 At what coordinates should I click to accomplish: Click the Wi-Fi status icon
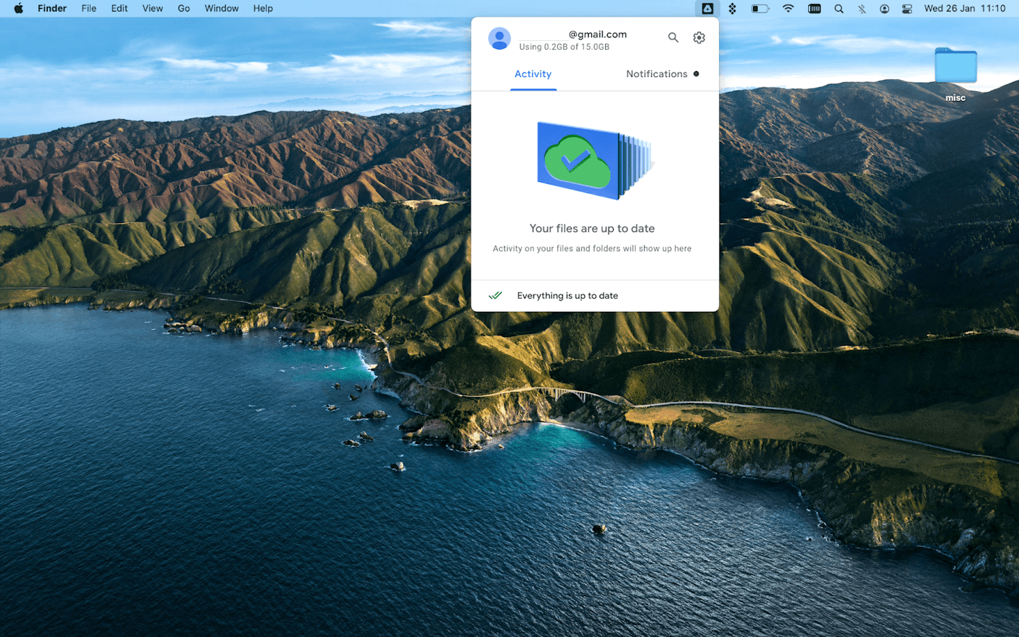pos(787,8)
